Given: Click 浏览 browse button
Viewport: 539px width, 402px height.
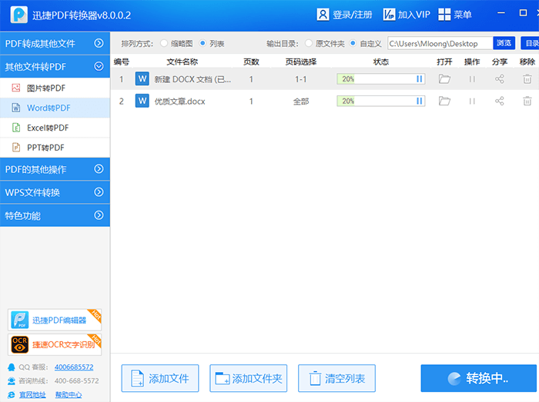Looking at the screenshot, I should [x=504, y=43].
